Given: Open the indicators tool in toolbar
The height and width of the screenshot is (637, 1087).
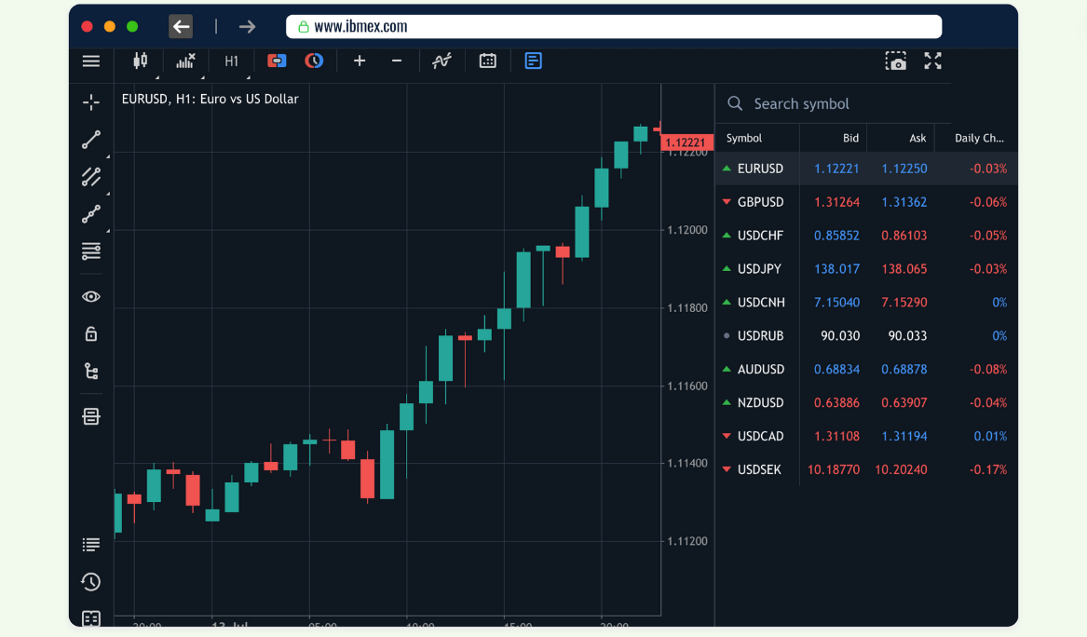Looking at the screenshot, I should click(442, 61).
